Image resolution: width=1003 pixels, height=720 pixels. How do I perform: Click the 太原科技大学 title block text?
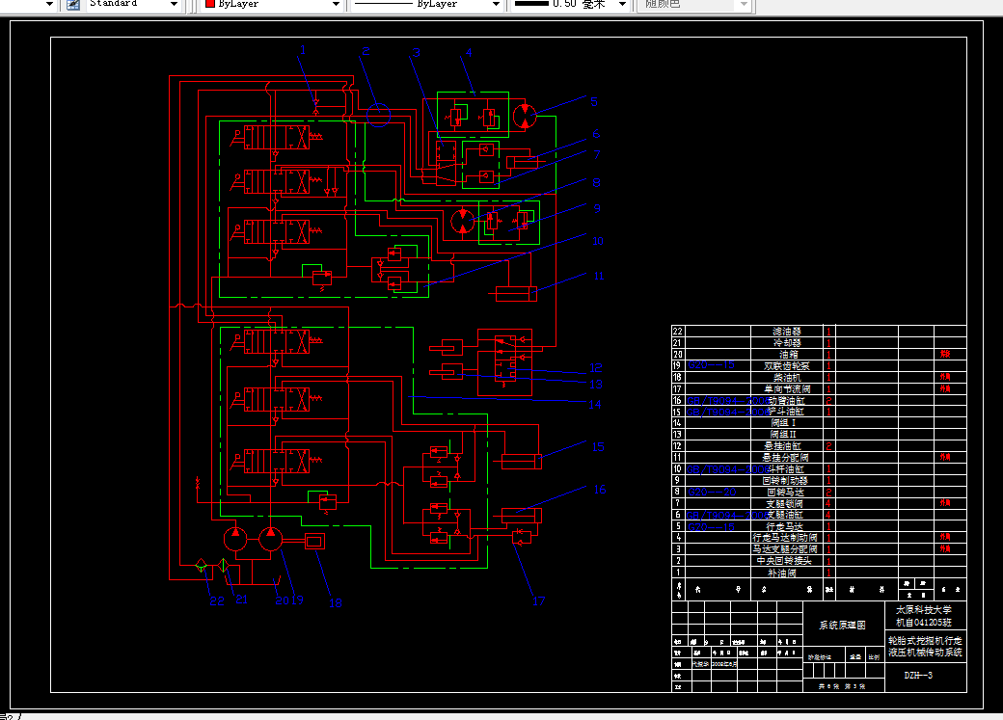tap(923, 610)
